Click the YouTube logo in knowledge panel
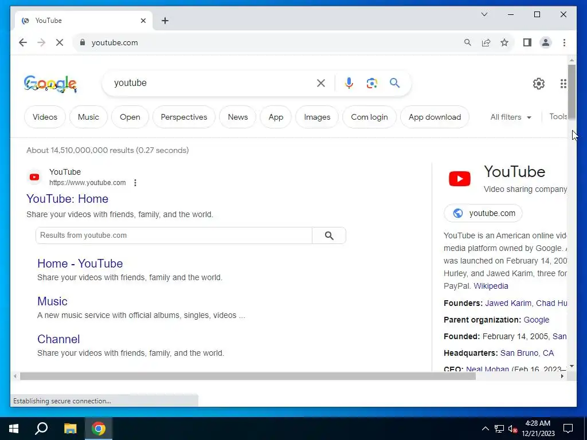 pyautogui.click(x=460, y=179)
